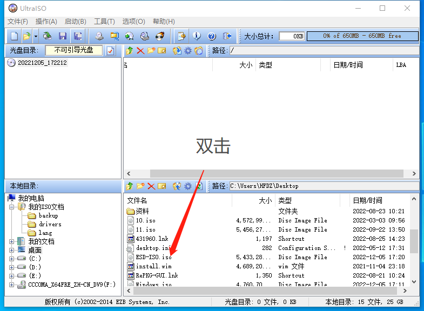Click red X delete in local directory toolbar
Viewport: 424px width, 311px height.
pyautogui.click(x=151, y=186)
